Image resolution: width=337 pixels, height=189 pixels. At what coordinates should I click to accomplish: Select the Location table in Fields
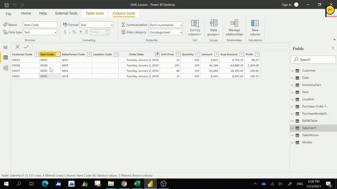pyautogui.click(x=308, y=99)
